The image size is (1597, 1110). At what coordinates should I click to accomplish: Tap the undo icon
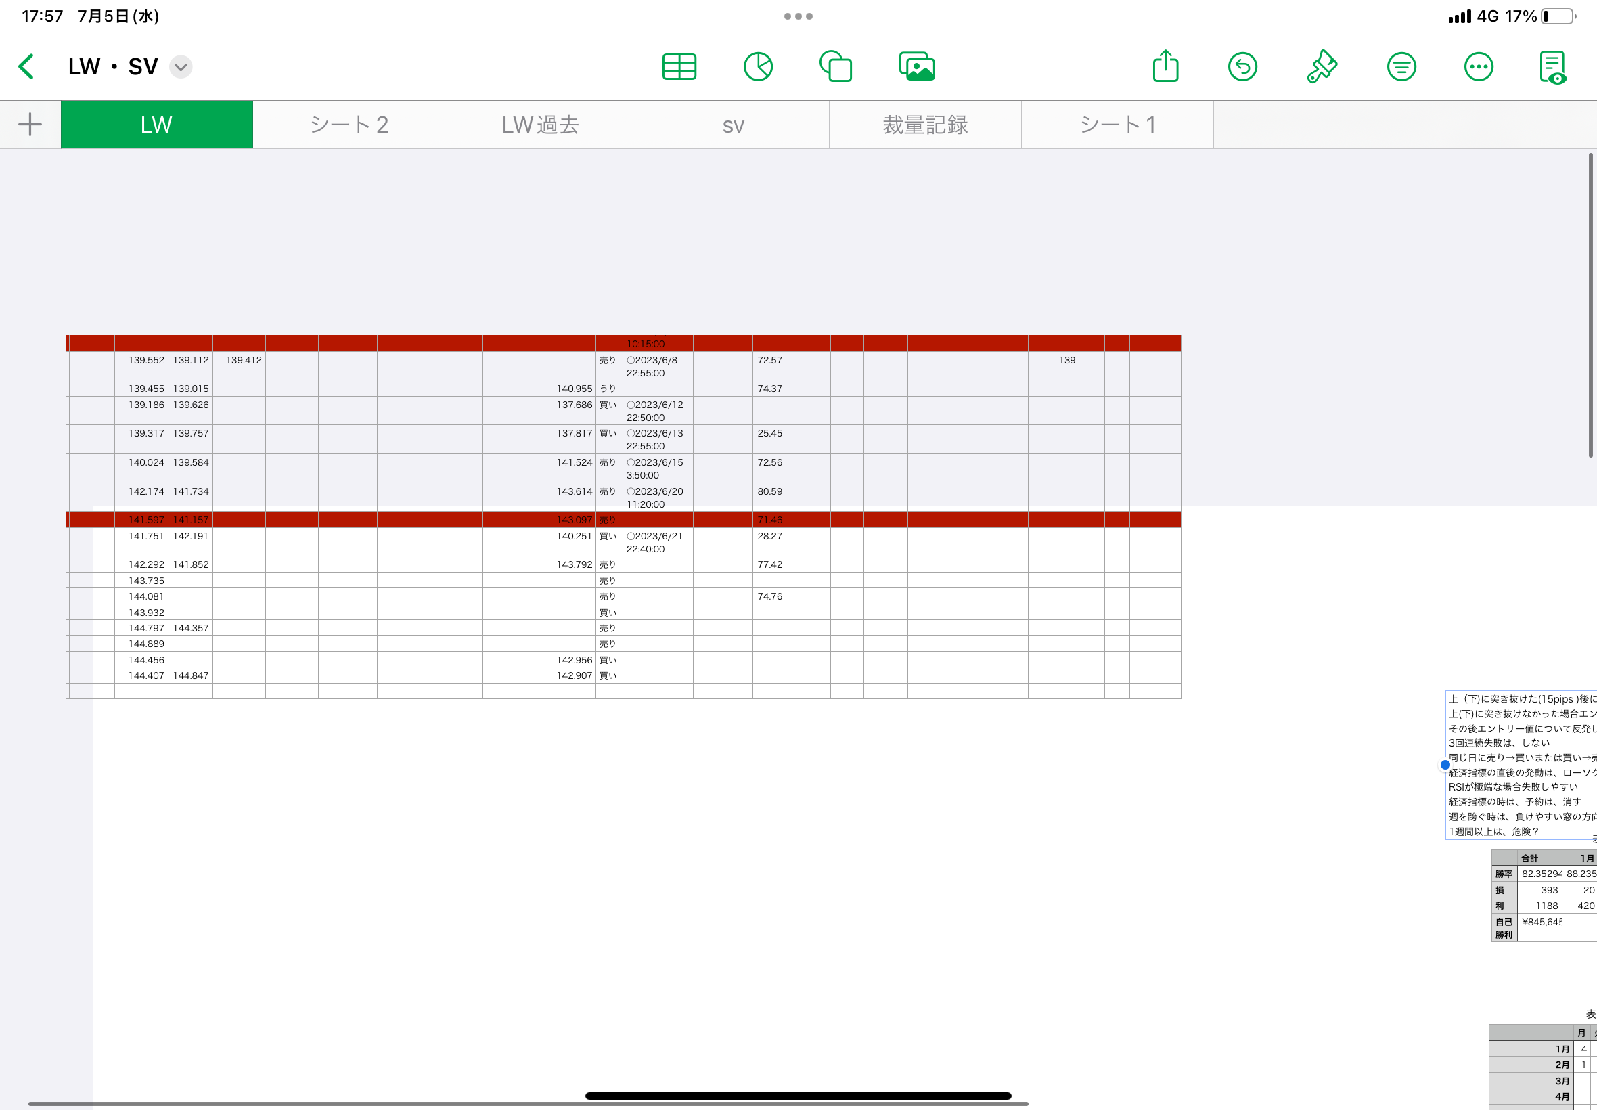tap(1242, 67)
